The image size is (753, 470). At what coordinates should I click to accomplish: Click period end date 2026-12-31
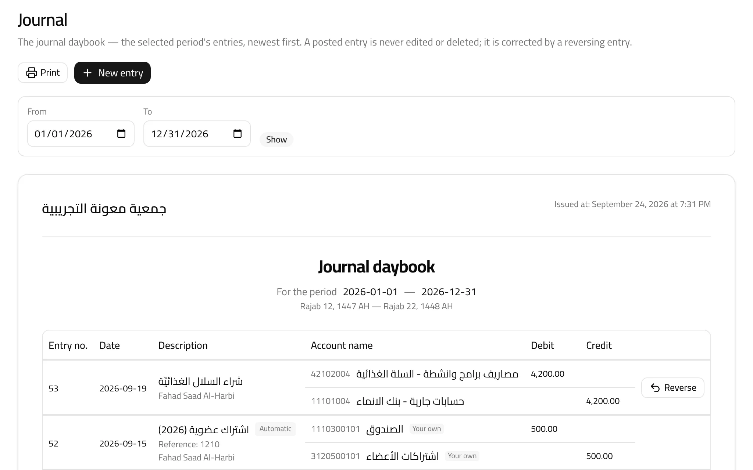click(x=449, y=292)
